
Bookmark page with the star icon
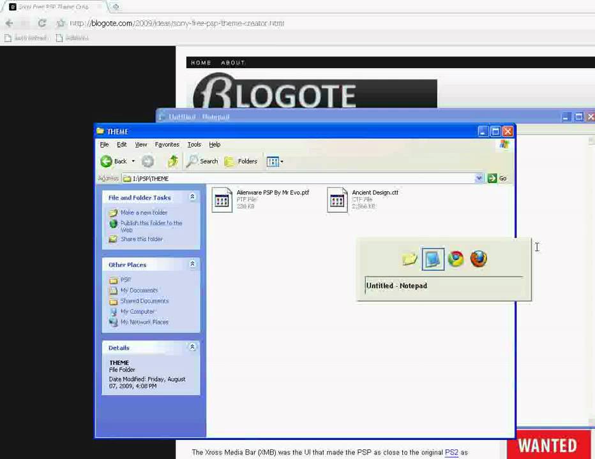point(60,24)
